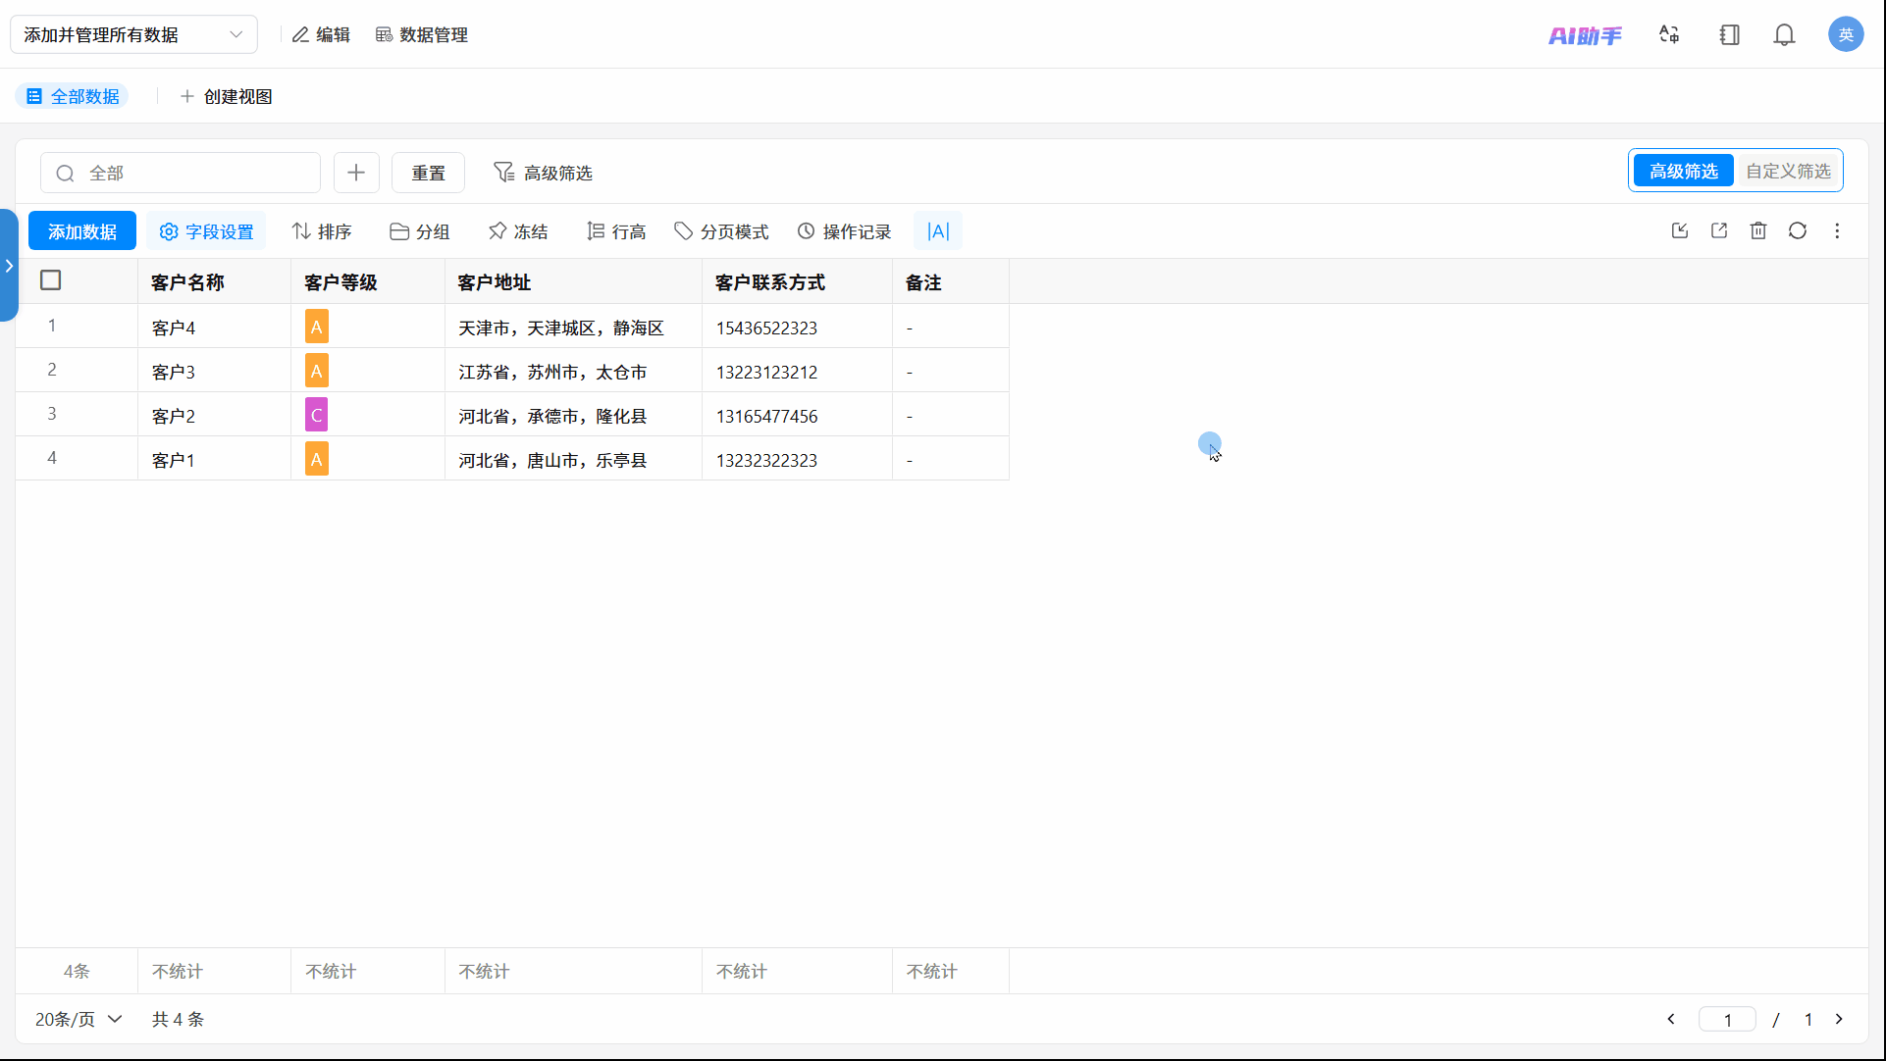The height and width of the screenshot is (1061, 1886).
Task: Click the 重置 button
Action: (428, 173)
